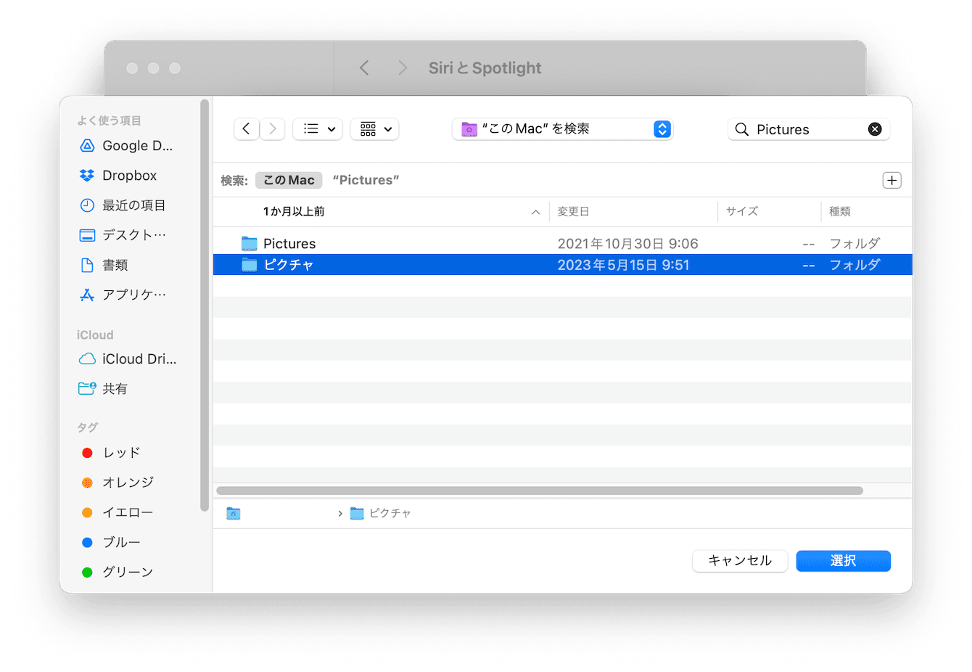Select the イエロー tag
Image resolution: width=972 pixels, height=672 pixels.
[118, 512]
